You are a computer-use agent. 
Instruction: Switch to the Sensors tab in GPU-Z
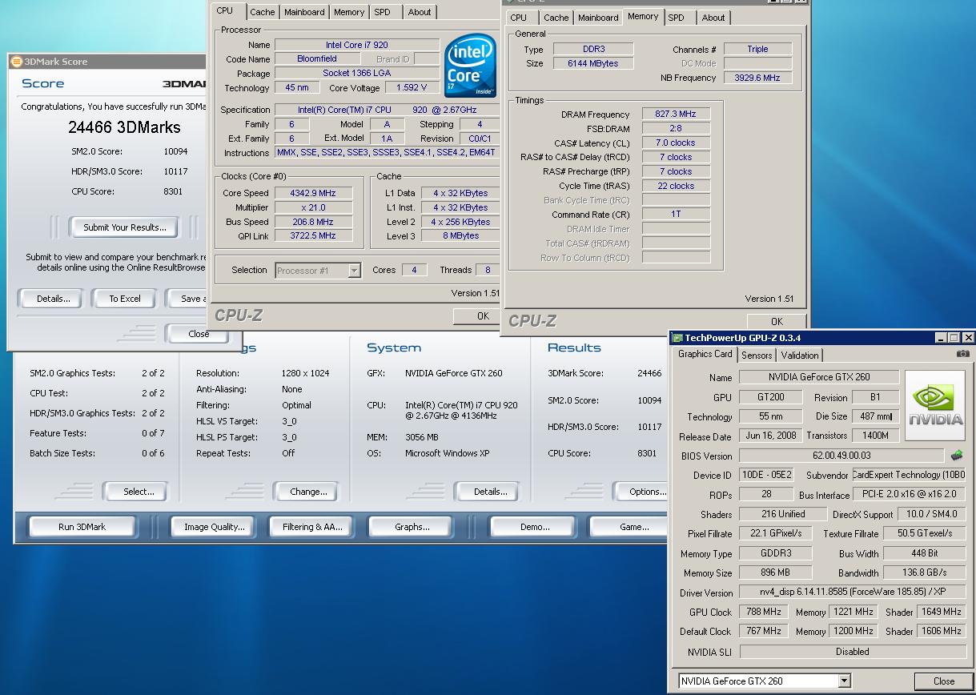click(757, 356)
